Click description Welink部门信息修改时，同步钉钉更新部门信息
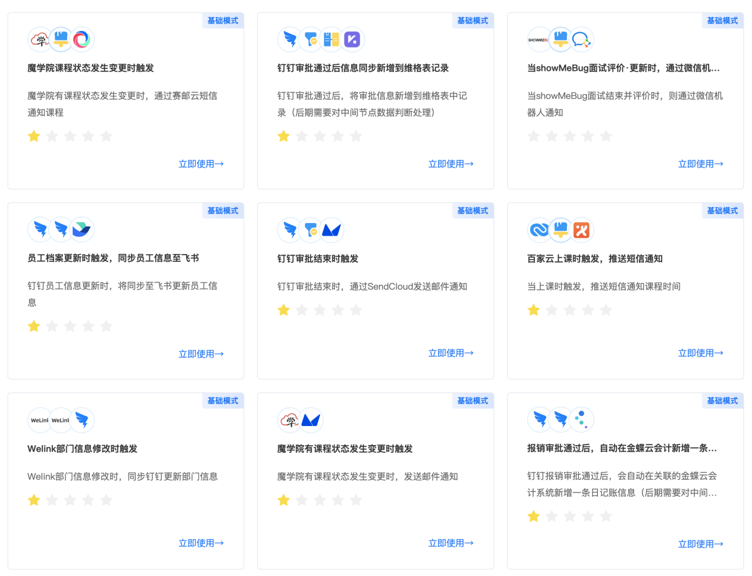752x576 pixels. 123,476
